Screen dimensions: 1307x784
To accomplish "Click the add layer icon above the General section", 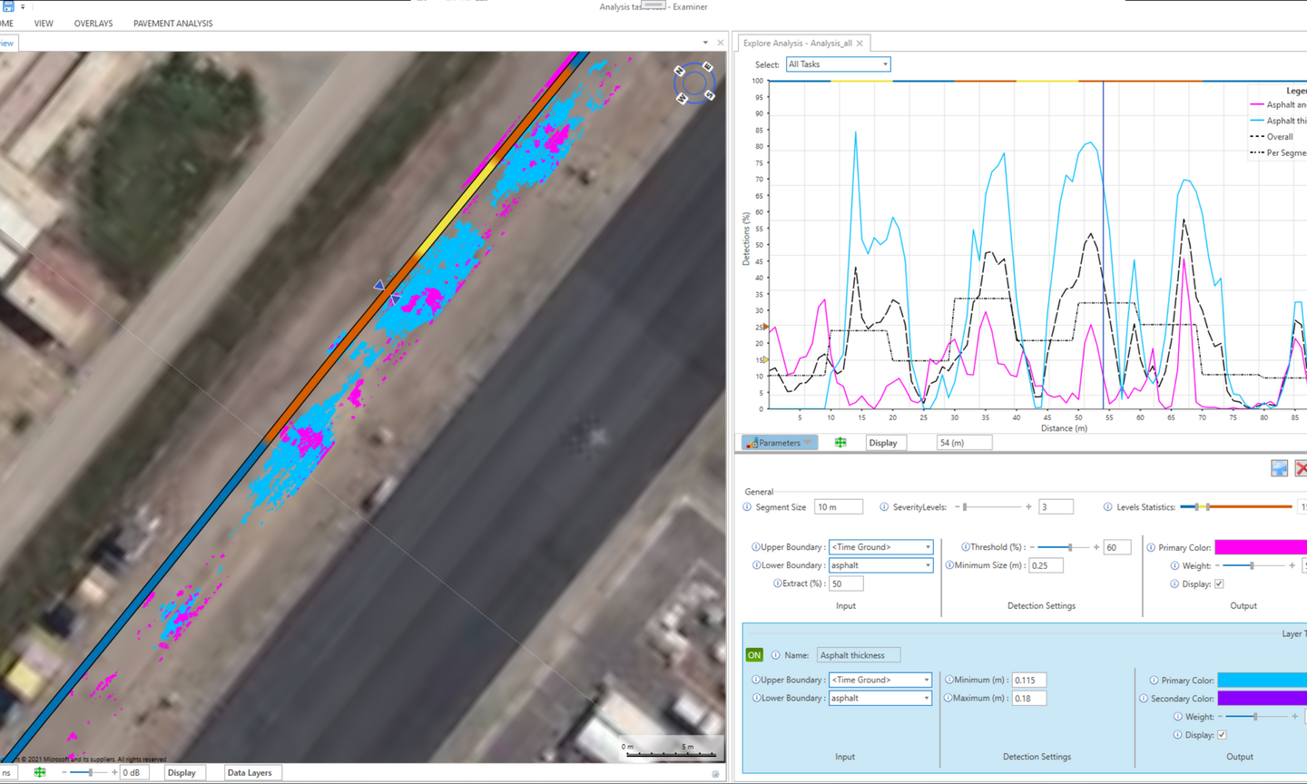I will pos(1279,467).
